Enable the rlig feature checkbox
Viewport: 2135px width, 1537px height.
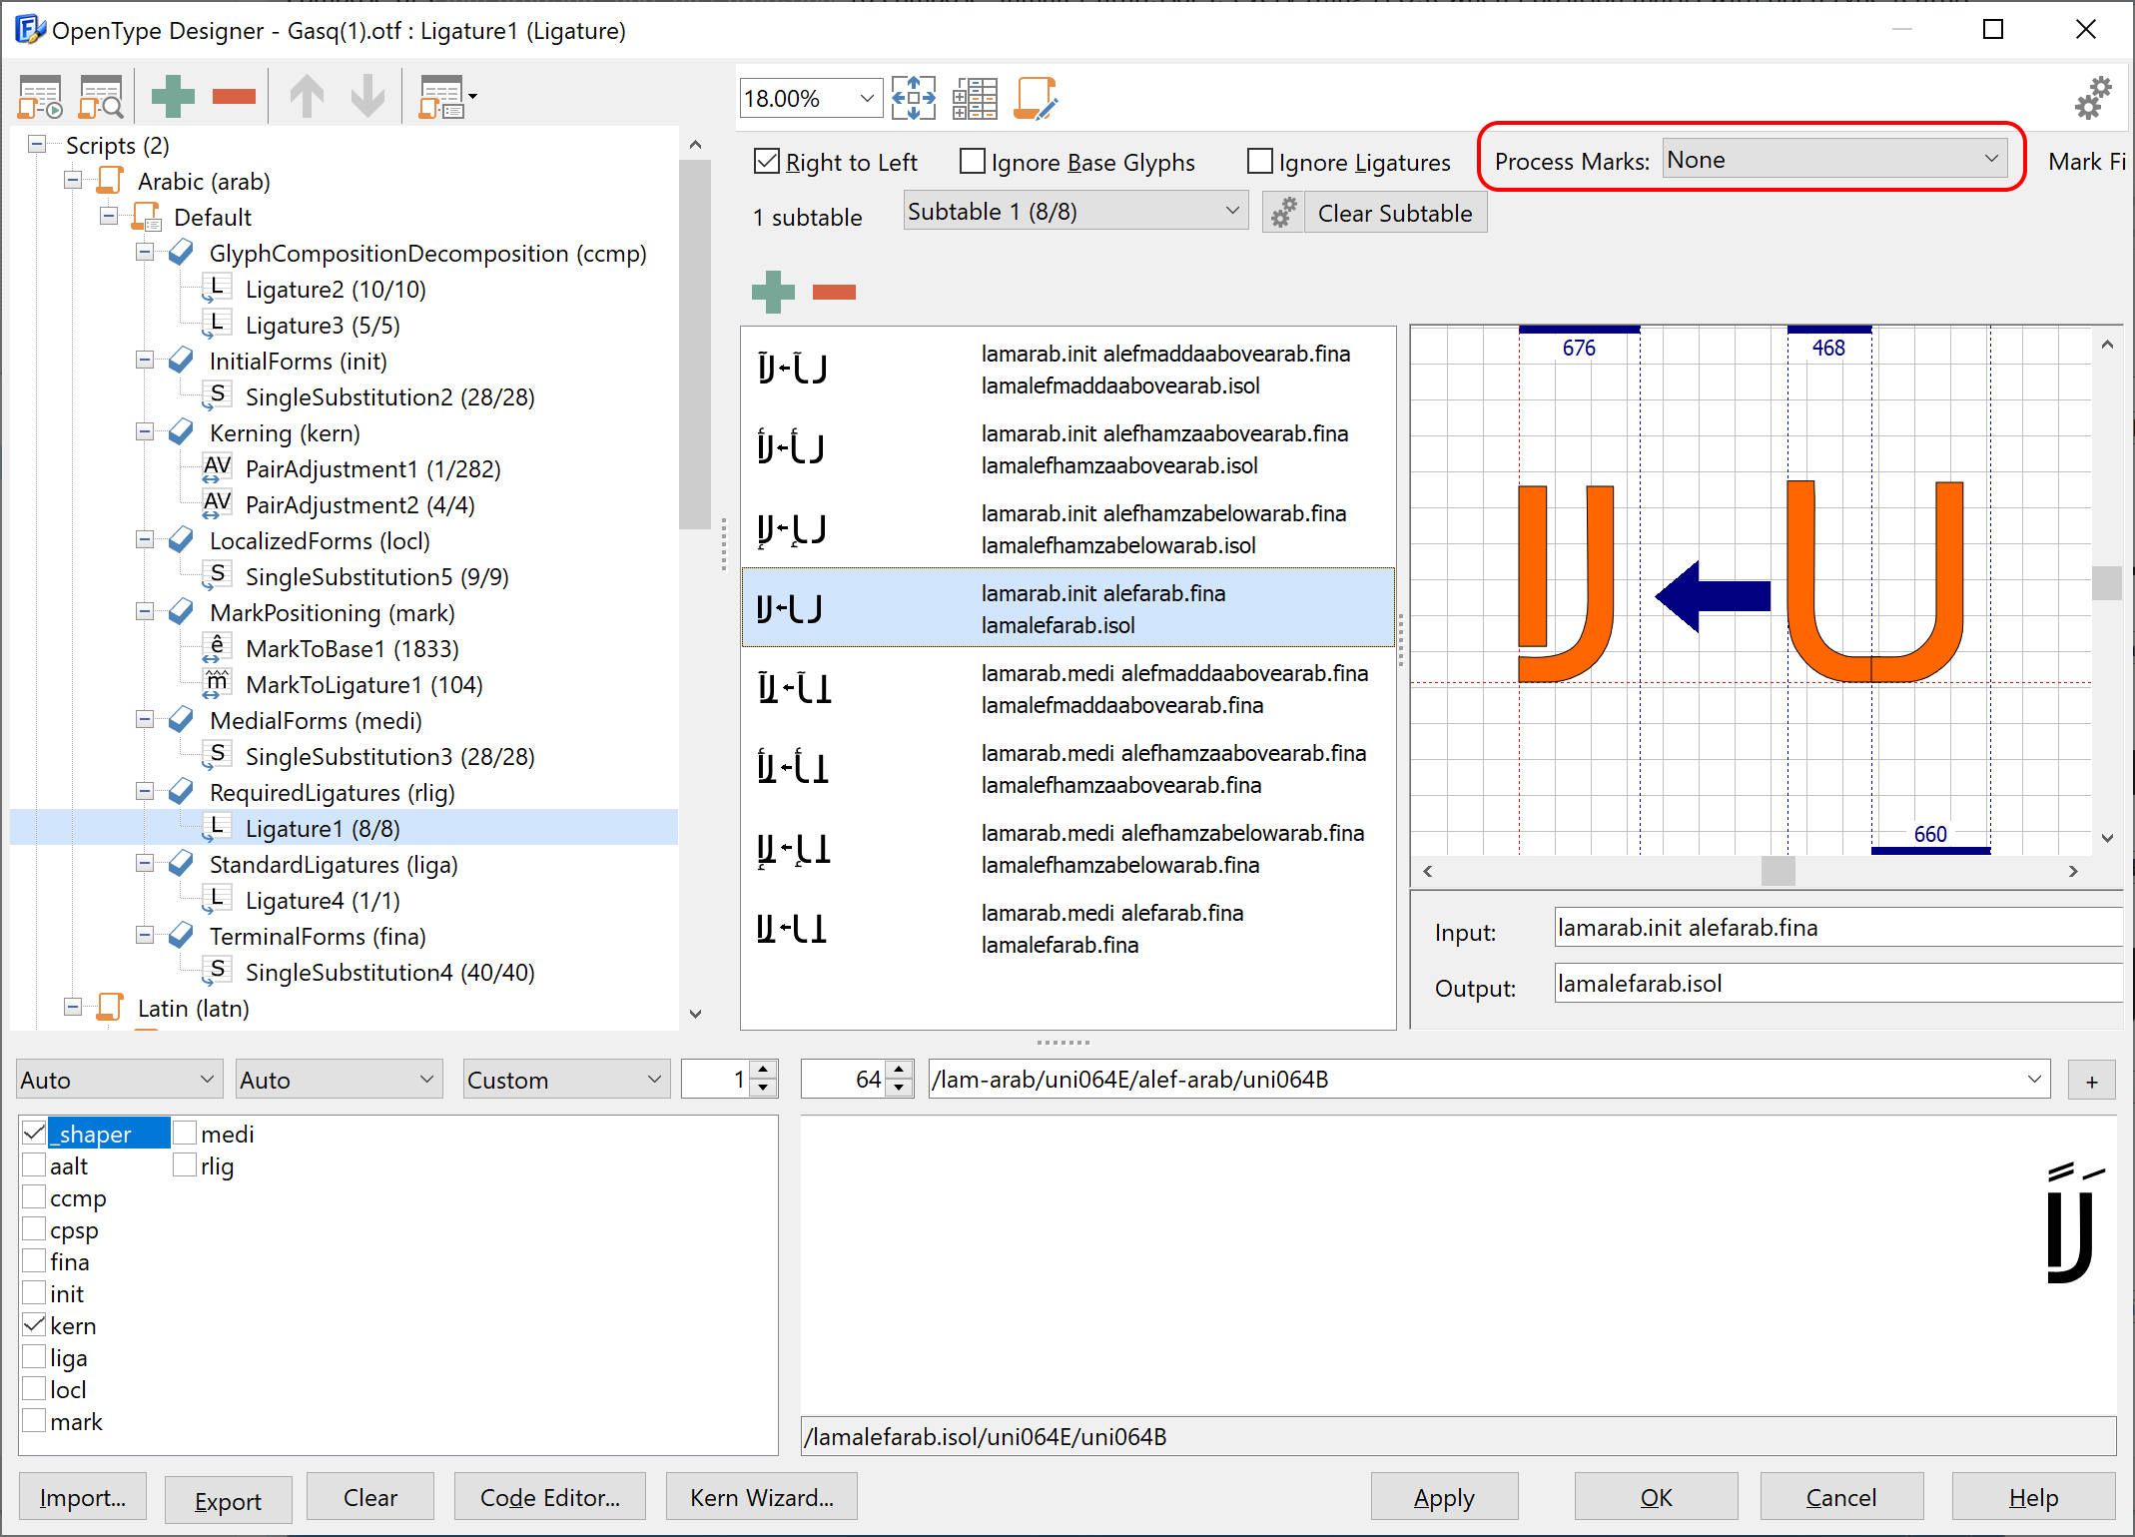185,1164
